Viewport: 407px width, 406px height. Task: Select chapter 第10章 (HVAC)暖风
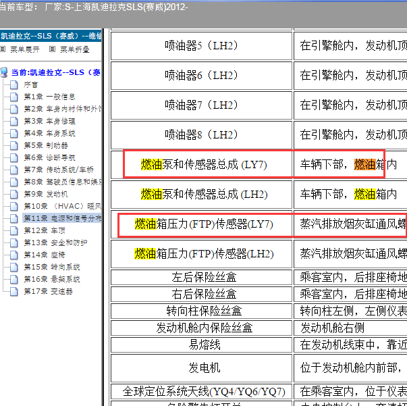point(63,206)
